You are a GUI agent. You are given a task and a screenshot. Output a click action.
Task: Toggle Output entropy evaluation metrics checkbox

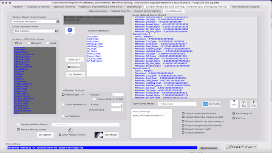183,125
